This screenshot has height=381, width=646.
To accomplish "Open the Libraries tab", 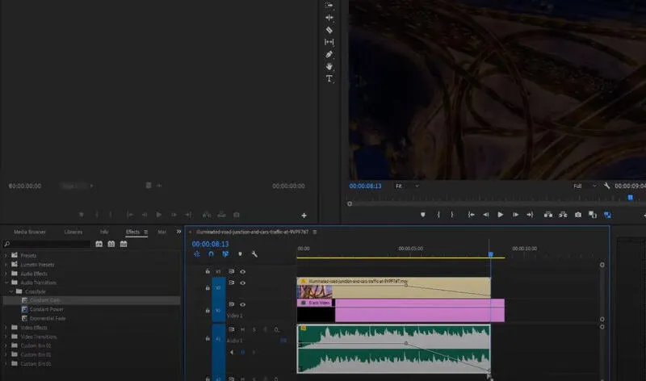I will 73,232.
